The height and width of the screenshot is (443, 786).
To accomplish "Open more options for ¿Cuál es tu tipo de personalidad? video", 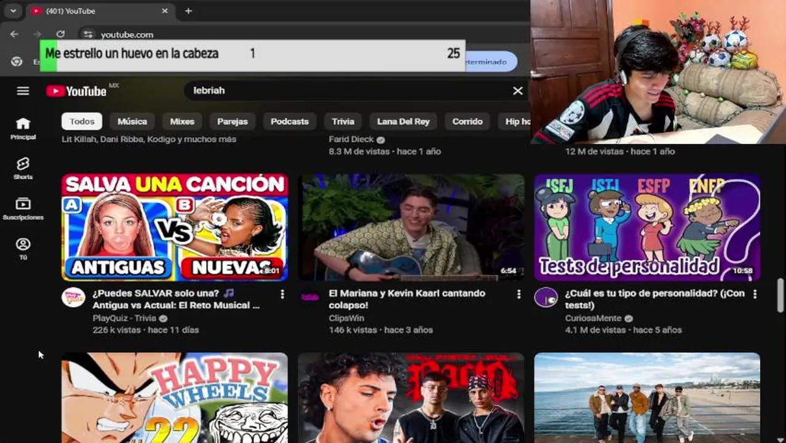I will (755, 294).
